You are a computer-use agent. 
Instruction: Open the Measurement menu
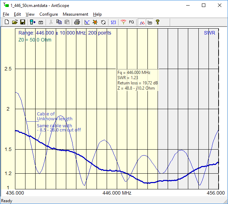pyautogui.click(x=75, y=14)
